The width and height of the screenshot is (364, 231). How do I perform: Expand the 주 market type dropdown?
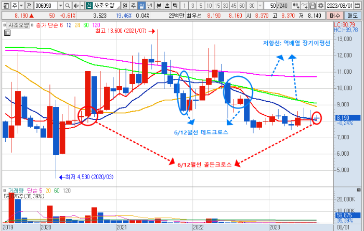[x=21, y=5]
